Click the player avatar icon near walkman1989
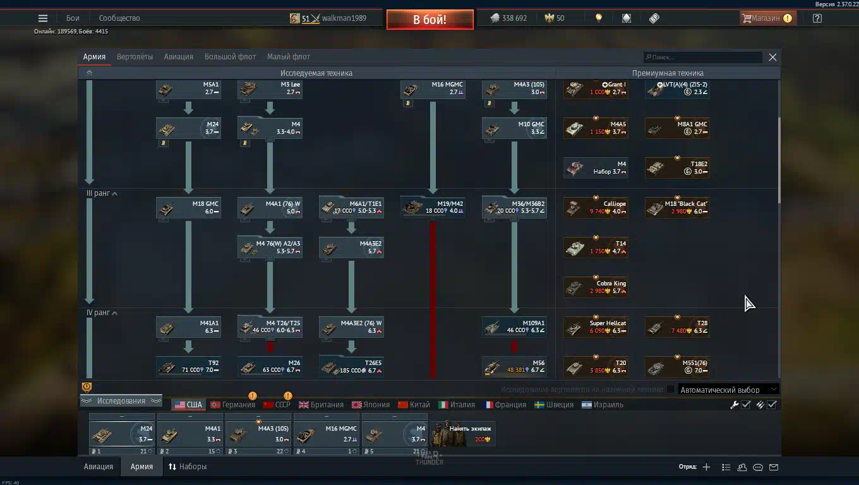This screenshot has width=859, height=485. pos(294,18)
